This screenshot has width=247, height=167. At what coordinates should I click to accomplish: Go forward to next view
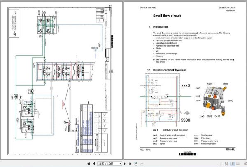141,164
